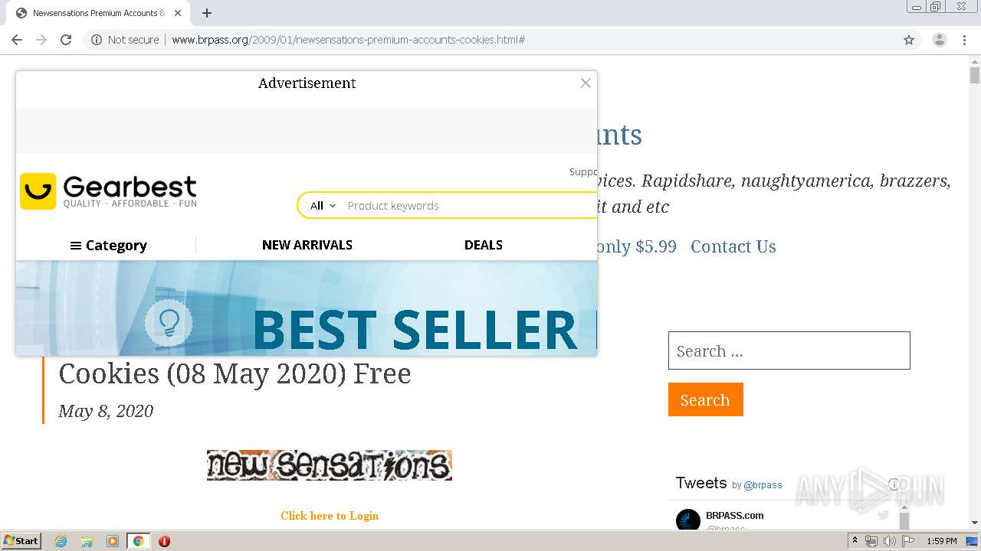Open Windows Media Player from the taskbar
The image size is (981, 551).
point(113,541)
